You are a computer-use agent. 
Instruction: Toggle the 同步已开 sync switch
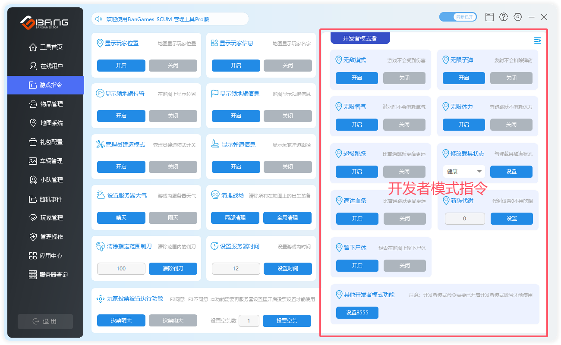click(x=458, y=17)
